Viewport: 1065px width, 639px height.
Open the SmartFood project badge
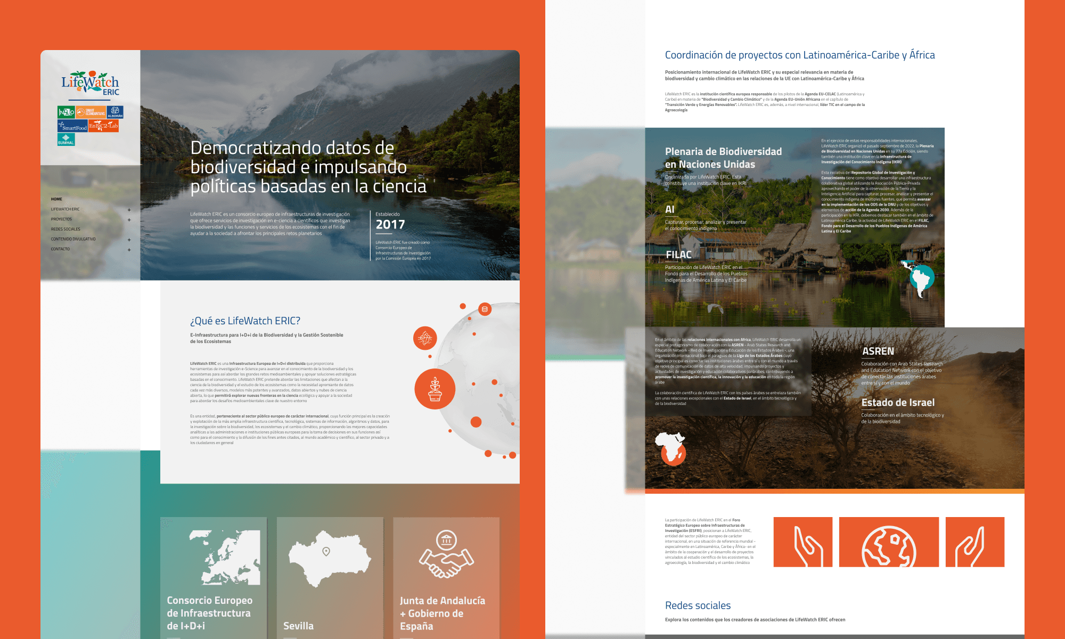(72, 126)
